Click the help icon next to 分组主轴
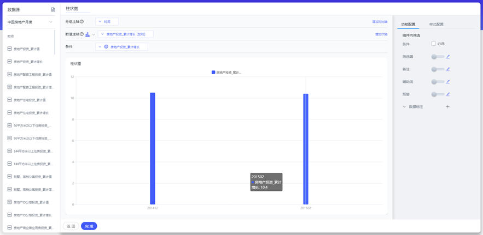Screen dimensions: 483x235 coord(82,22)
